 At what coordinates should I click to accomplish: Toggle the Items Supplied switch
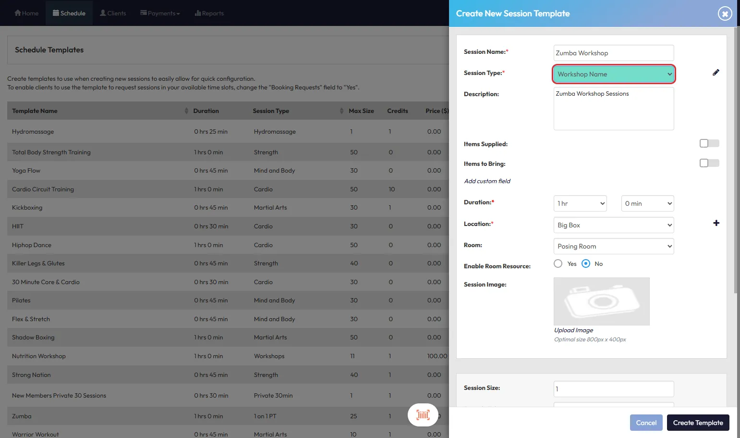click(709, 143)
